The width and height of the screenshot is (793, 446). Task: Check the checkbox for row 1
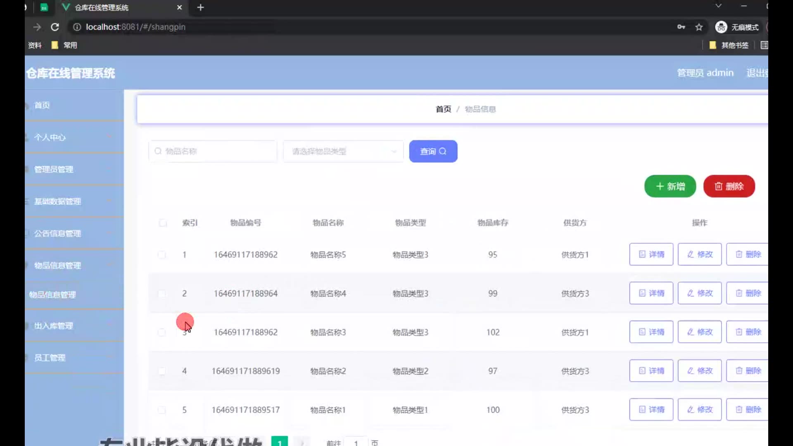coord(162,255)
